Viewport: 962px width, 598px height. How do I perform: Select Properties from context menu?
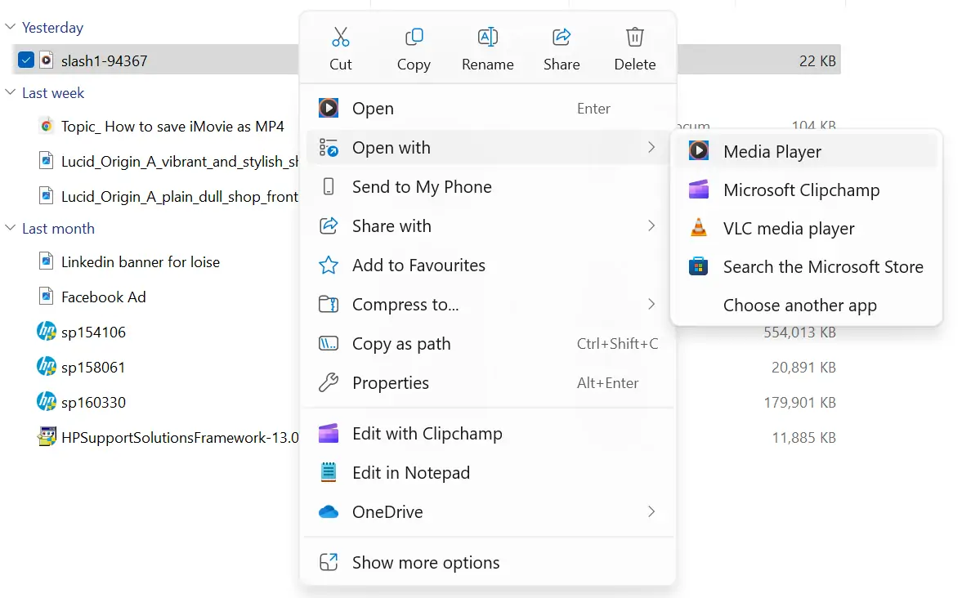coord(390,383)
